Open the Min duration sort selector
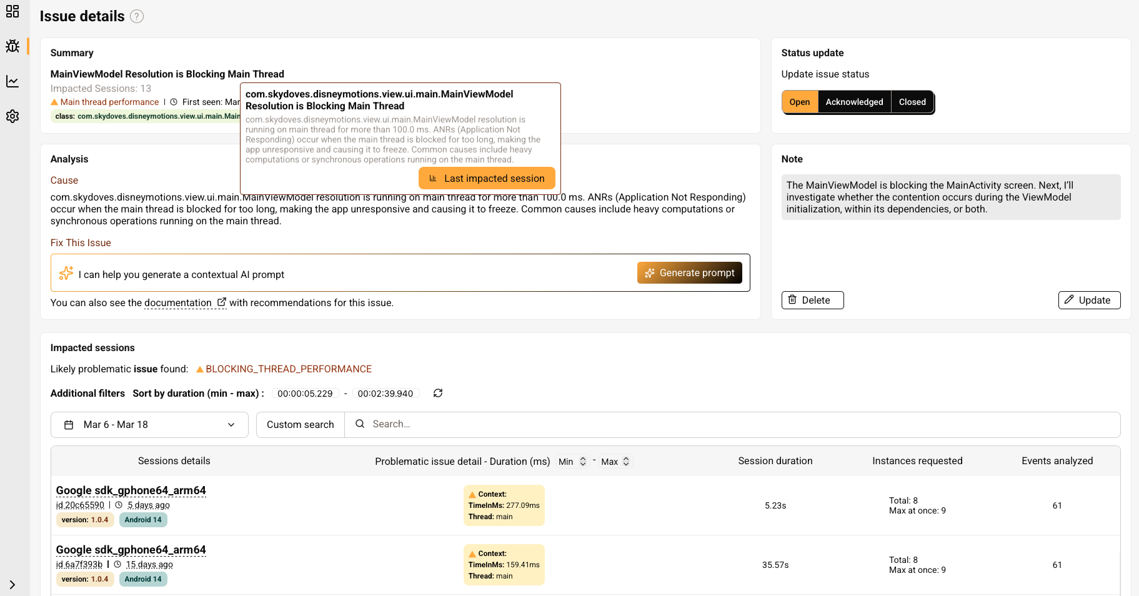The image size is (1139, 596). 572,462
